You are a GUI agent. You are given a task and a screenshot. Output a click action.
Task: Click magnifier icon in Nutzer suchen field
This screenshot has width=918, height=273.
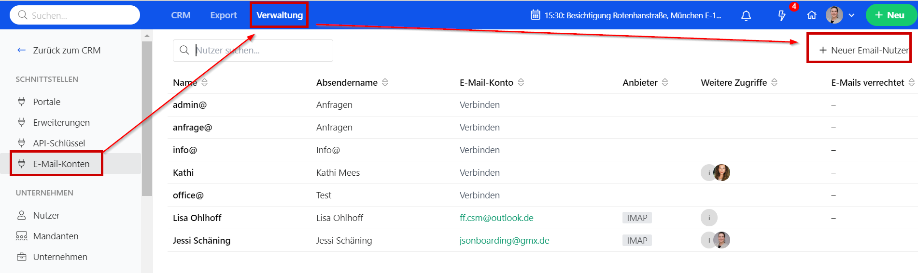point(184,50)
